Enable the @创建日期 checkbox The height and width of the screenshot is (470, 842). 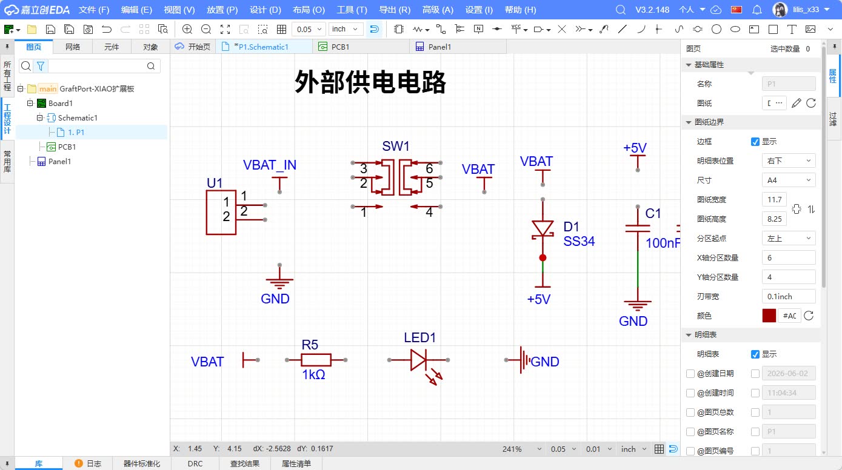pos(690,374)
